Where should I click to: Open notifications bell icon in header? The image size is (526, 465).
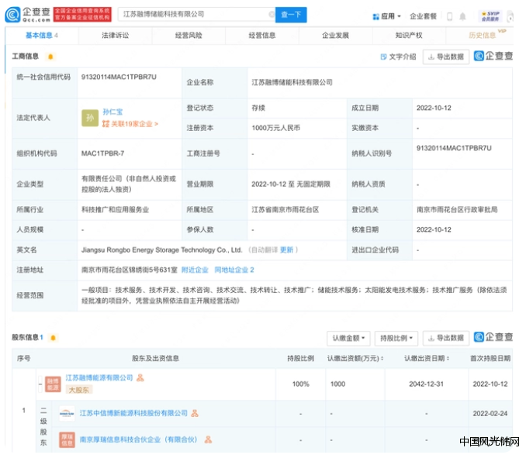pyautogui.click(x=462, y=16)
